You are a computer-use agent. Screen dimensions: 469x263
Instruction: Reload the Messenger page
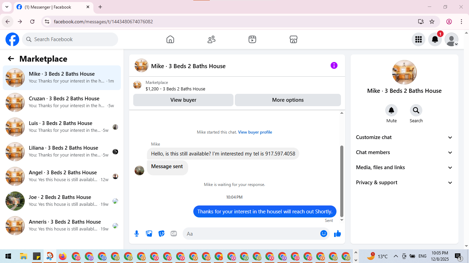coord(32,22)
